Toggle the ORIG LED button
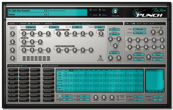This screenshot has width=173, height=110. pos(91,15)
